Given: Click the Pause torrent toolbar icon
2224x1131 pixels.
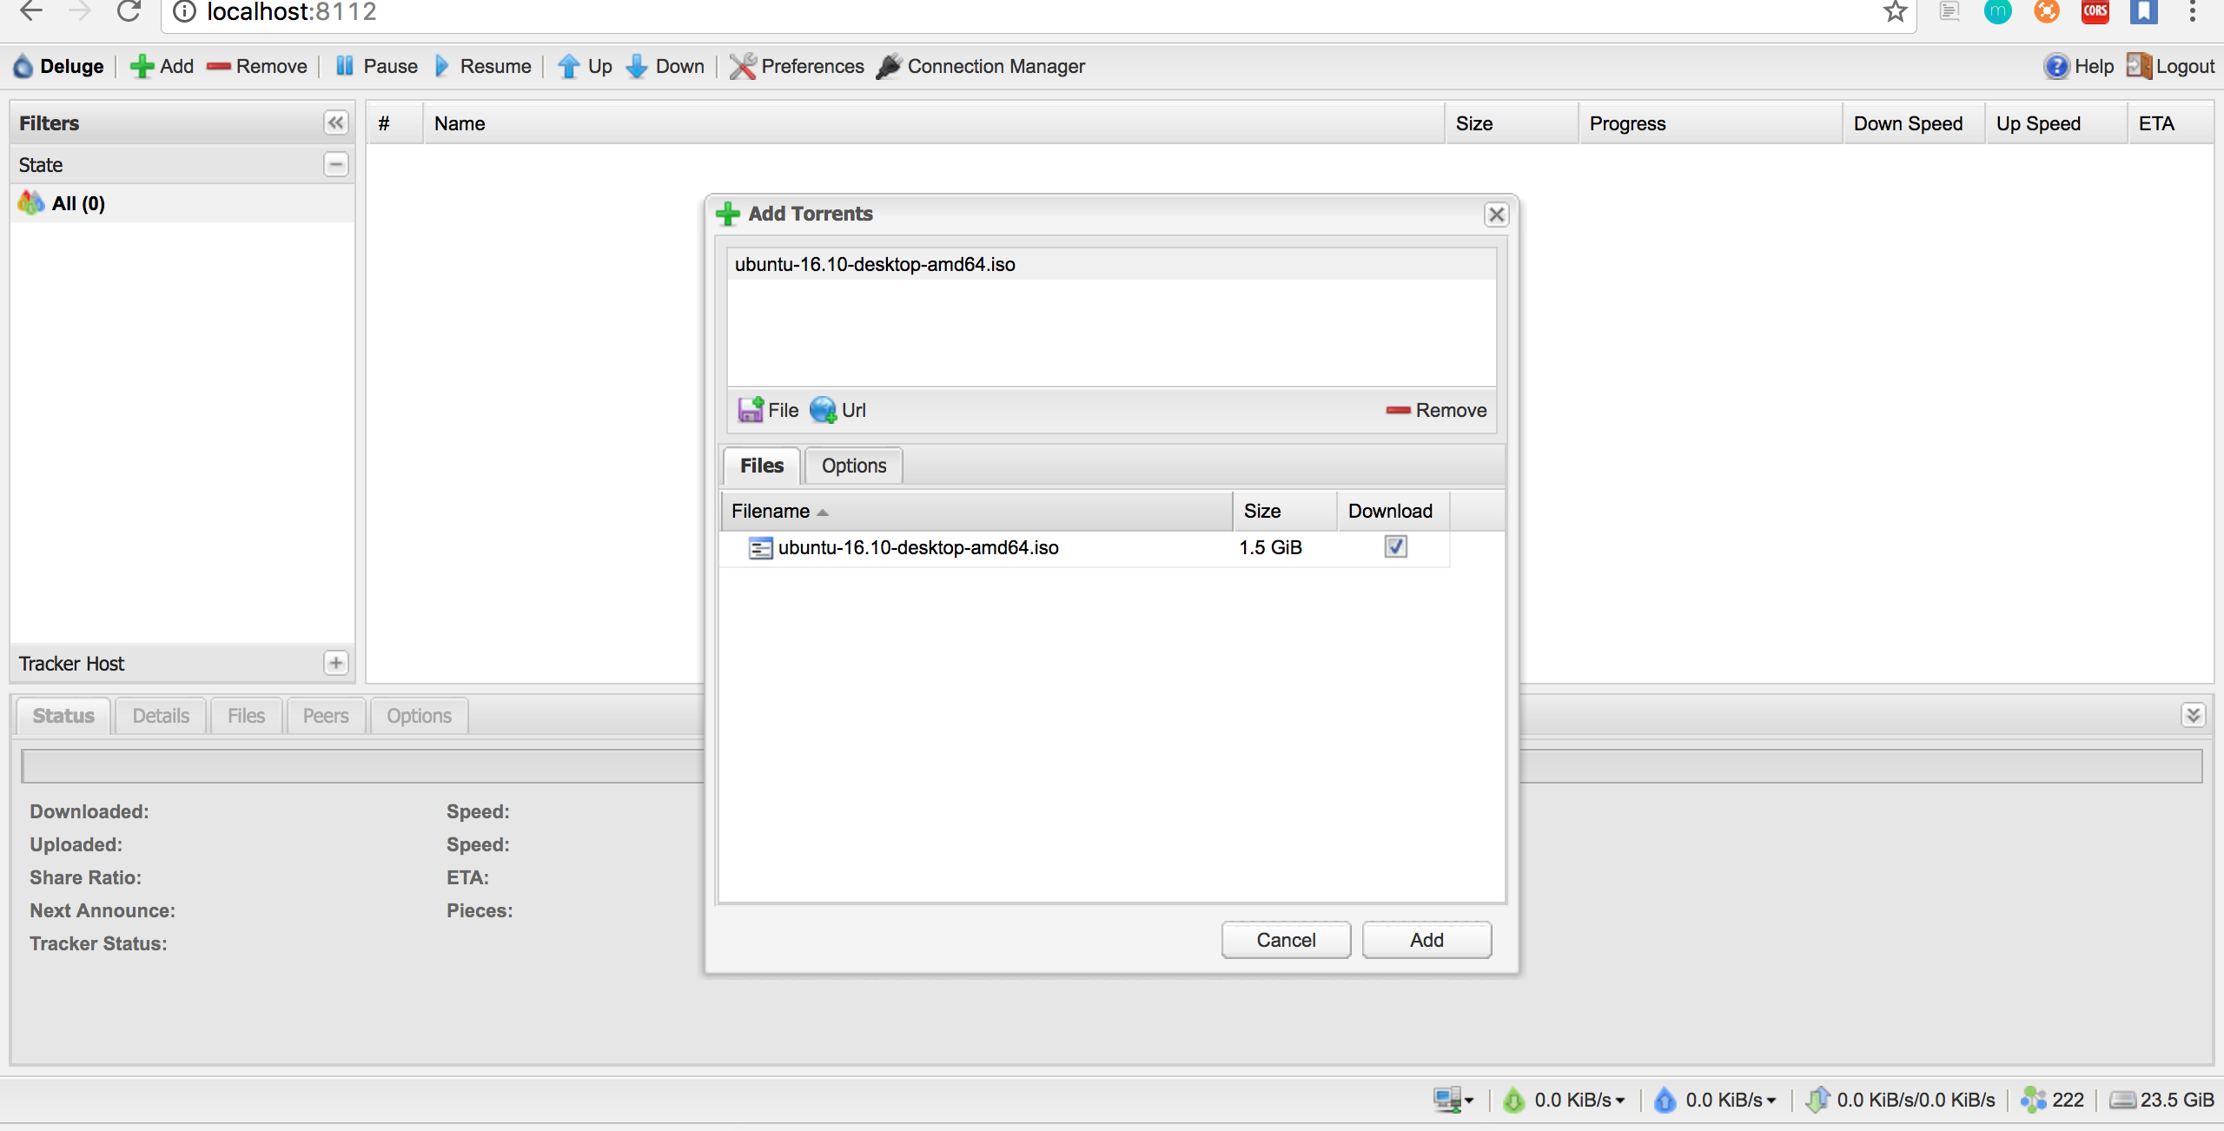Looking at the screenshot, I should coord(345,67).
